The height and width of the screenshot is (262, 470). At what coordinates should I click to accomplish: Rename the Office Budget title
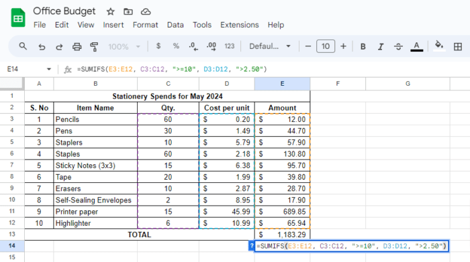64,11
